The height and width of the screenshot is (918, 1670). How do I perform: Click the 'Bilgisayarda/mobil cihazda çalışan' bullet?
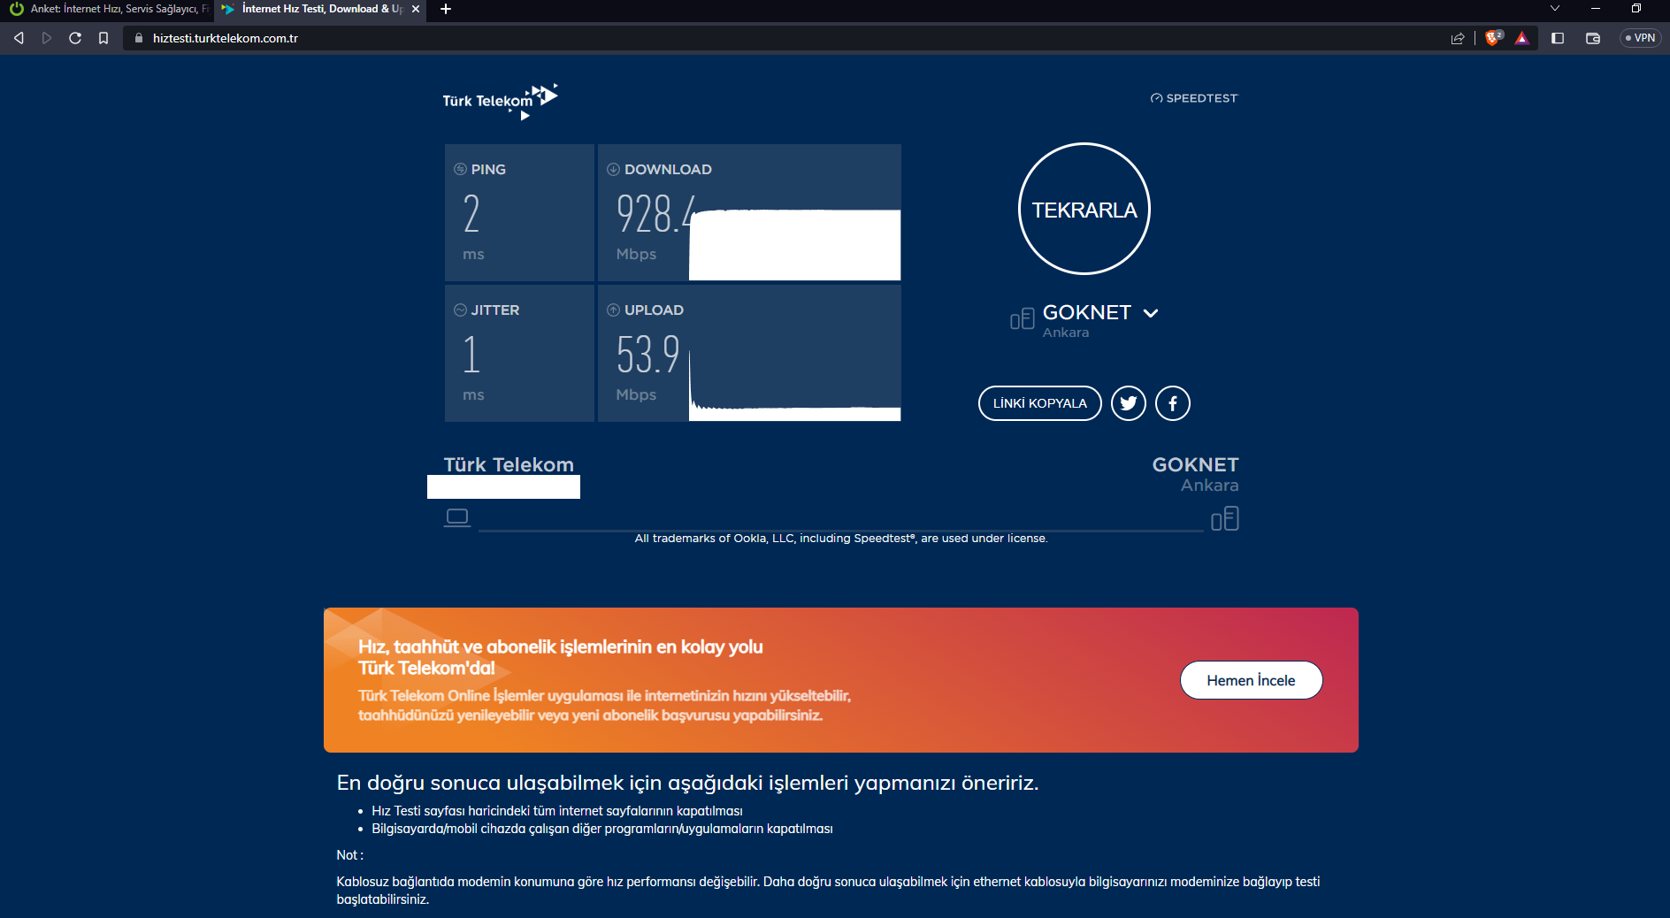click(601, 829)
